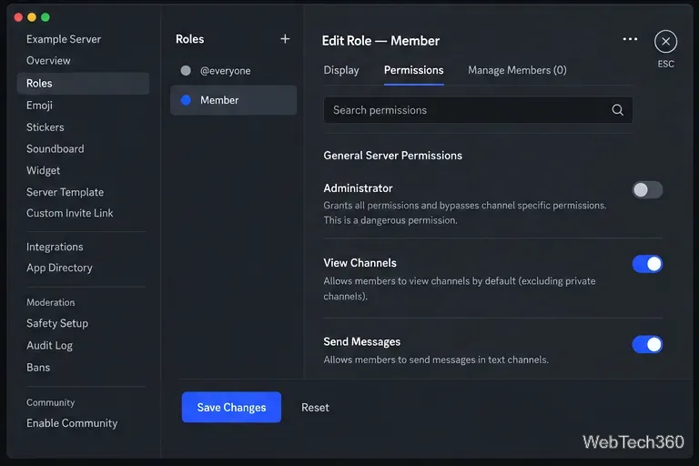Click the macOS green fullscreen button

(45, 17)
